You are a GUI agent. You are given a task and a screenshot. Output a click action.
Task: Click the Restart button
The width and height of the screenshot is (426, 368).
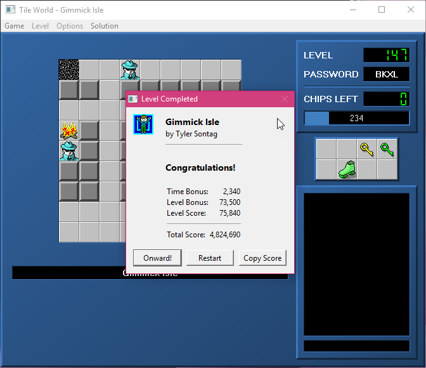tap(210, 258)
